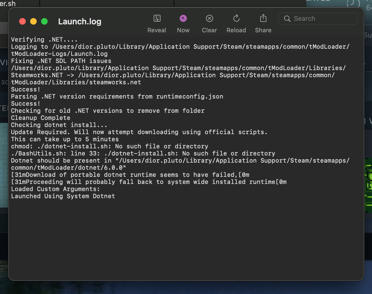Viewport: 372px width, 294px height.
Task: Clear the log with the Clear icon
Action: point(210,18)
